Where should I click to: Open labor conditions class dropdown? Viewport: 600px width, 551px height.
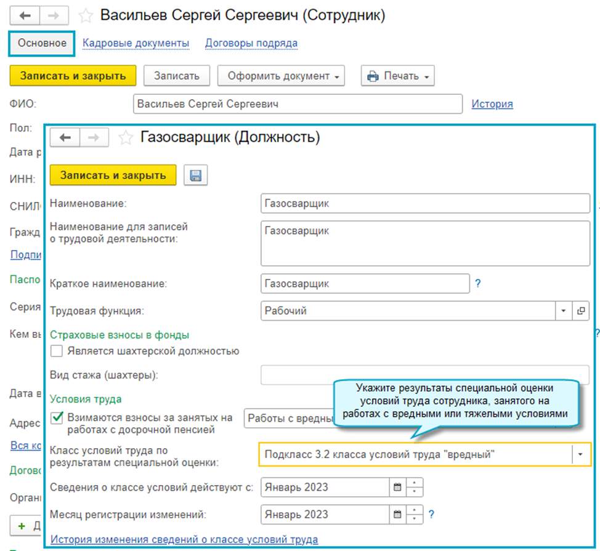tap(581, 455)
